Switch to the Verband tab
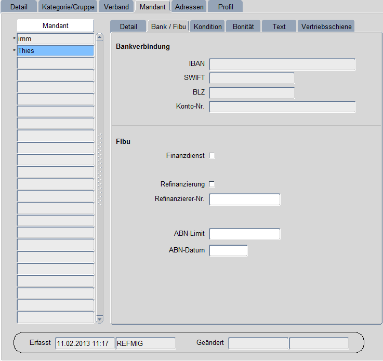Screen dimensions: 383x361 pos(116,7)
